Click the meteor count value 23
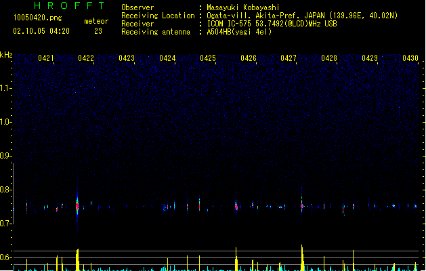This screenshot has height=271, width=426. pos(98,31)
